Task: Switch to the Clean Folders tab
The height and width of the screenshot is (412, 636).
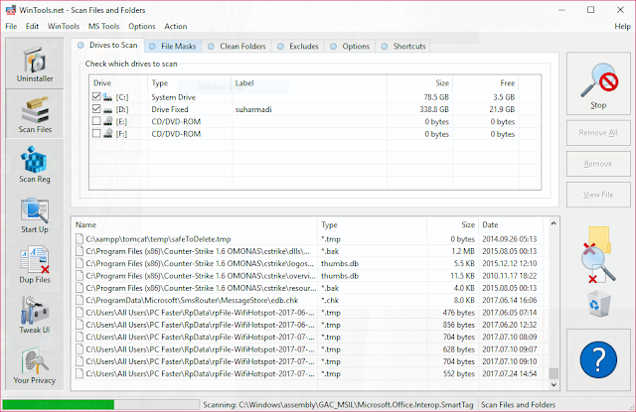Action: click(237, 47)
